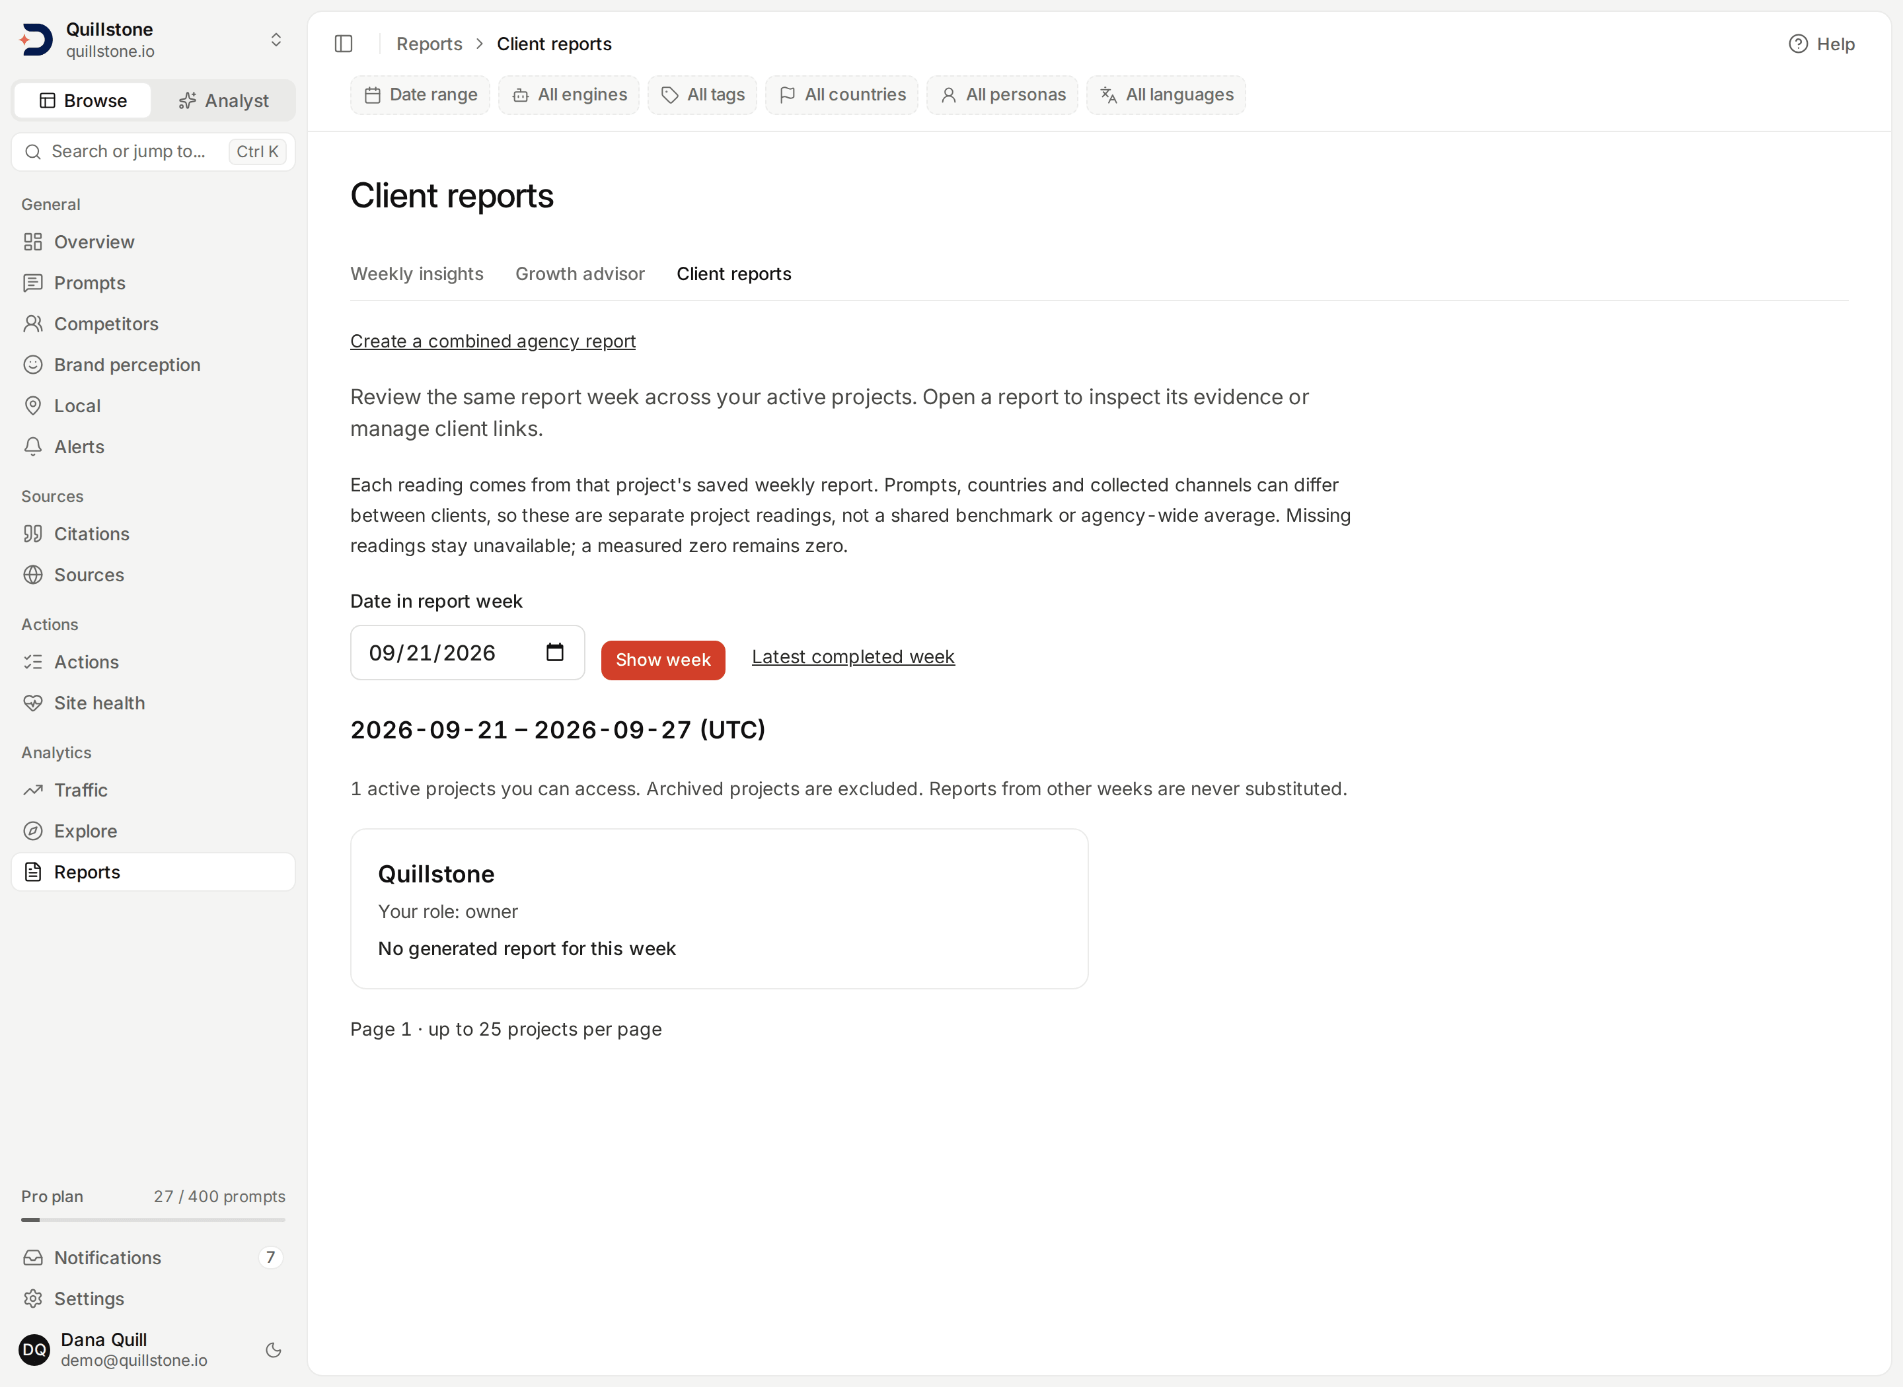Open the All languages filter

[x=1166, y=95]
